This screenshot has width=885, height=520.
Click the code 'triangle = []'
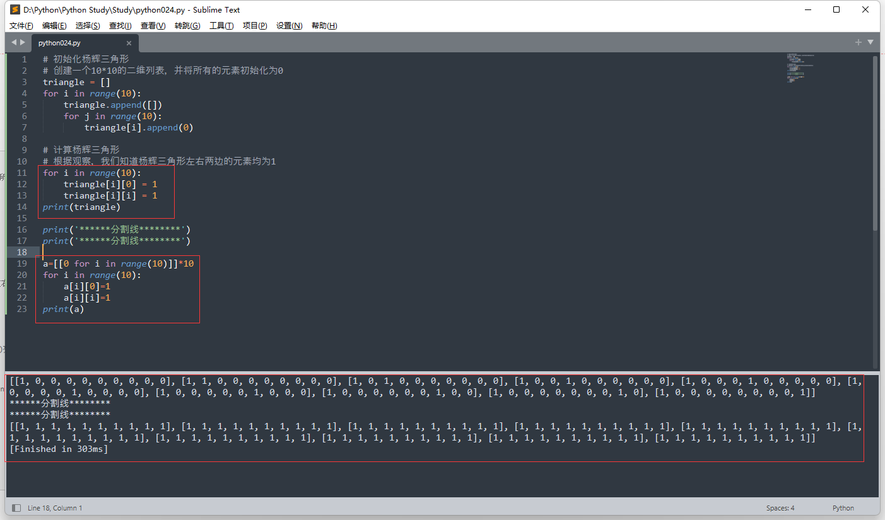[x=76, y=82]
